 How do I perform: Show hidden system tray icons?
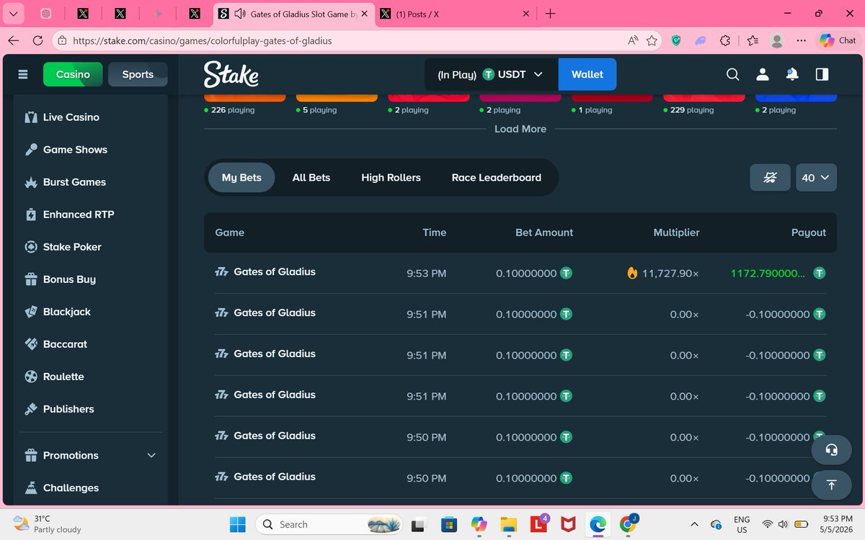[x=694, y=524]
